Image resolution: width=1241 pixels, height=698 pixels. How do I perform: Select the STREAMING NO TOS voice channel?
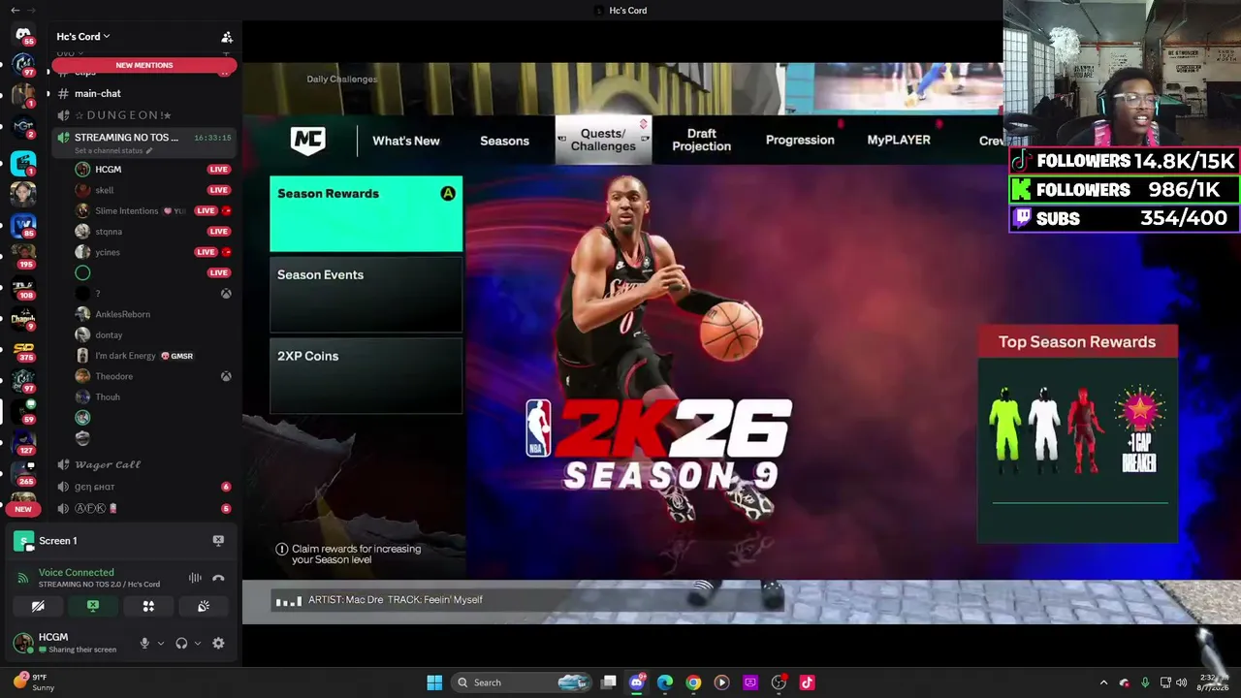[x=143, y=142]
